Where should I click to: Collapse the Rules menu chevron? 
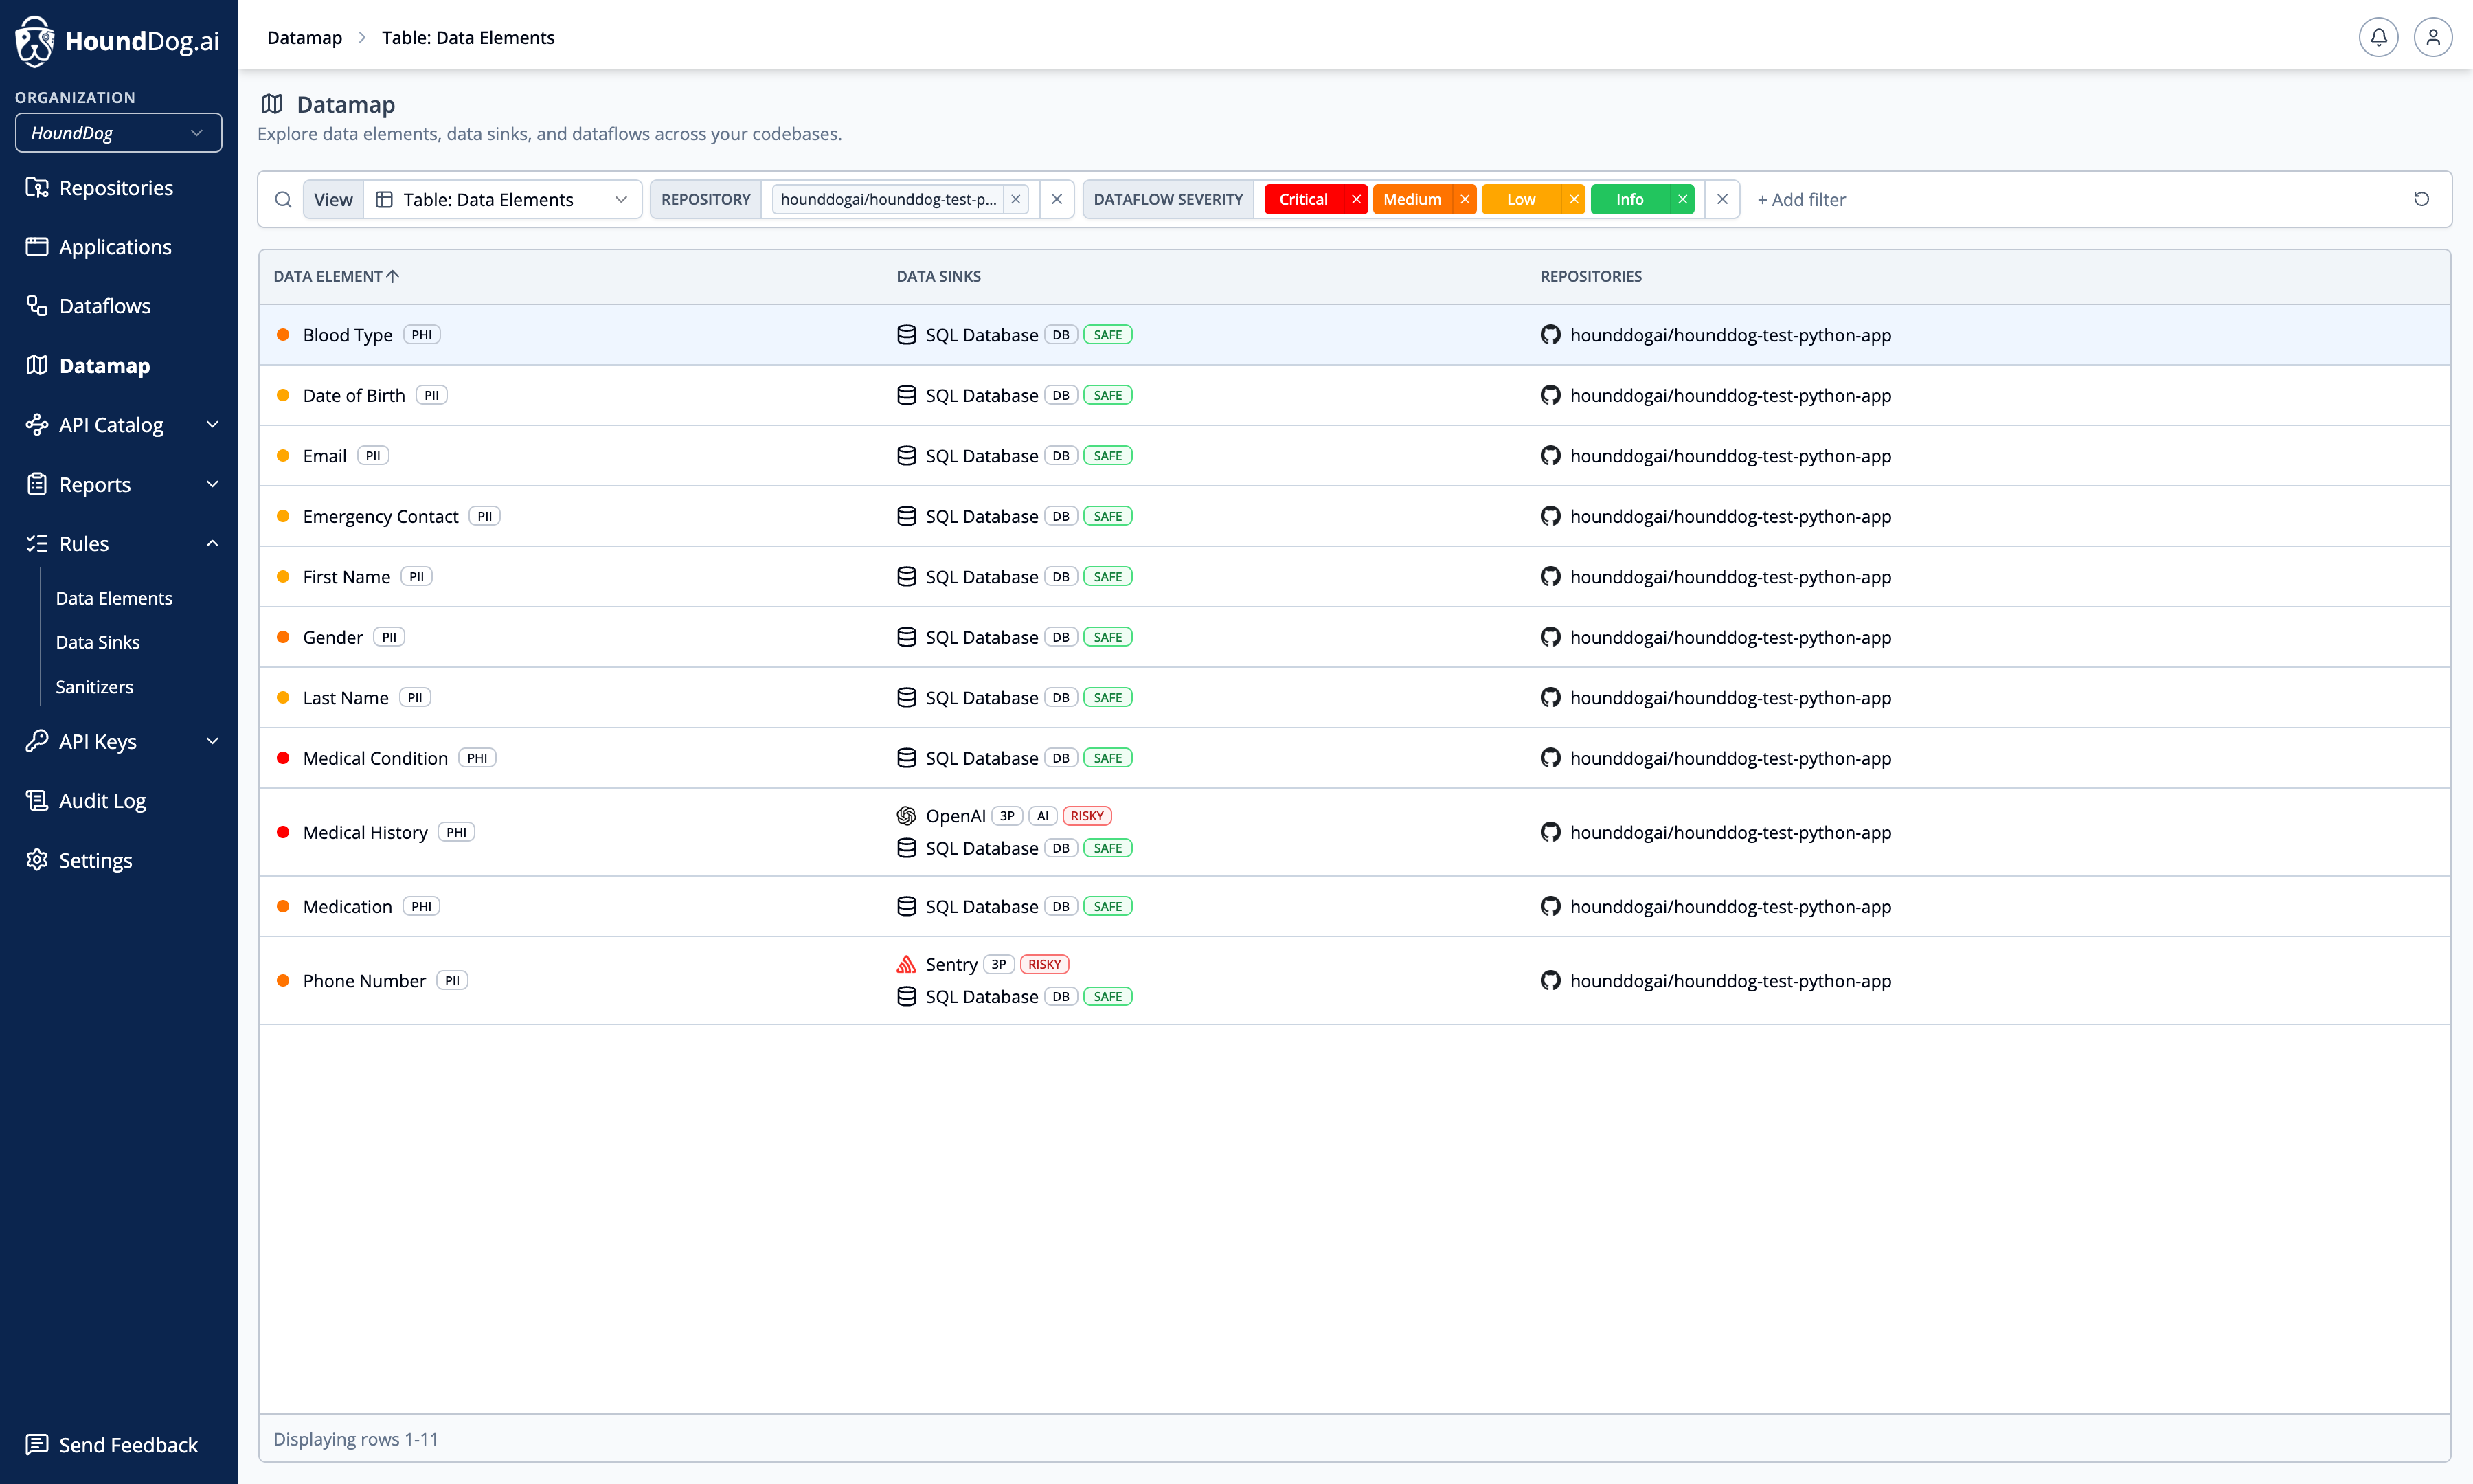point(212,543)
